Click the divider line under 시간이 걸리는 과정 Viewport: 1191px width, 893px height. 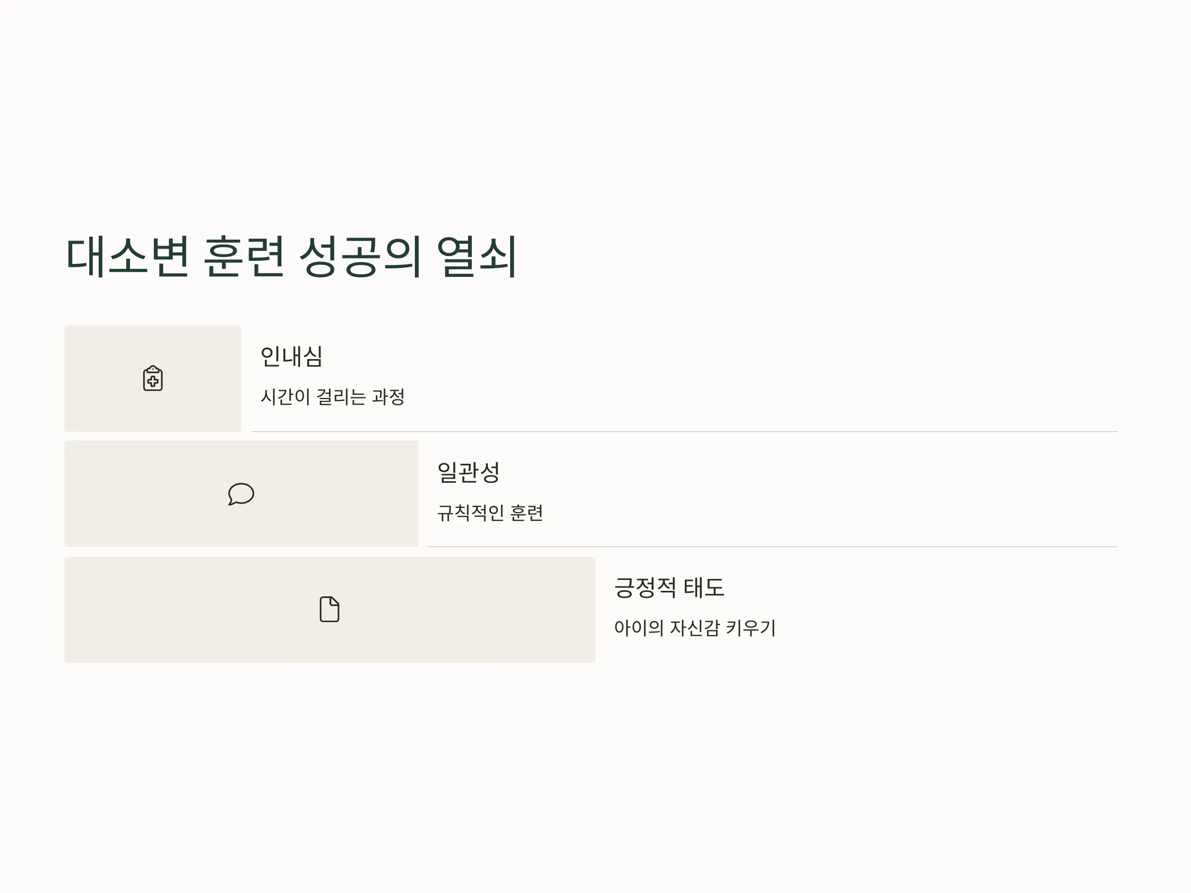[x=684, y=432]
